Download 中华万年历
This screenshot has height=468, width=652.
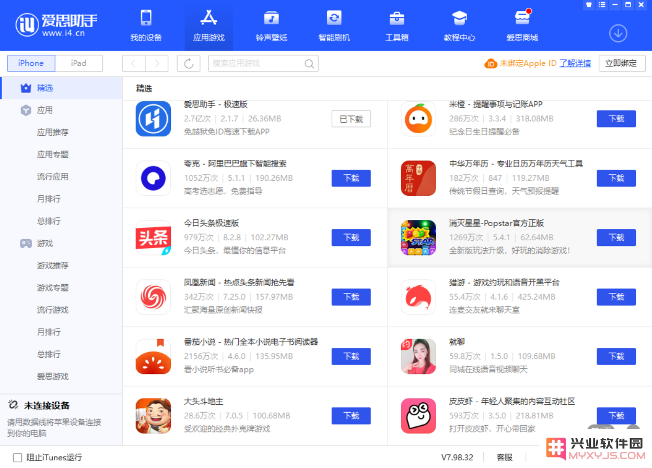coord(616,178)
